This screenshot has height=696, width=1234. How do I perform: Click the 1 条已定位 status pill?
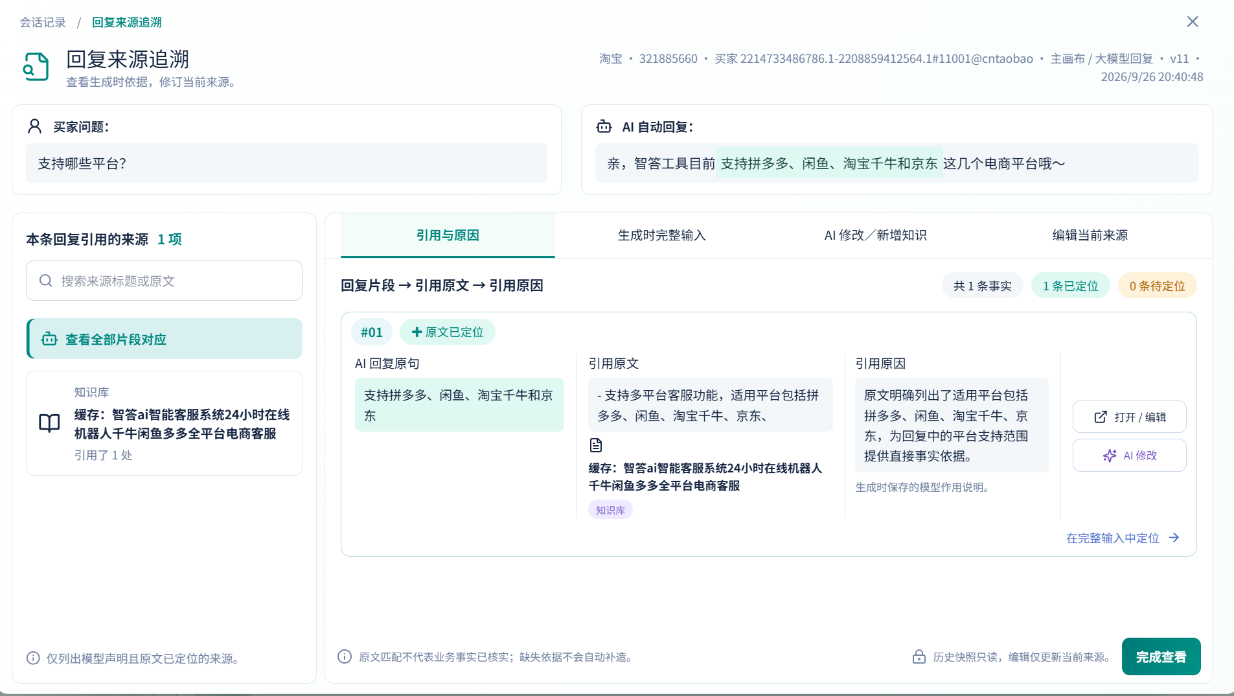tap(1070, 286)
